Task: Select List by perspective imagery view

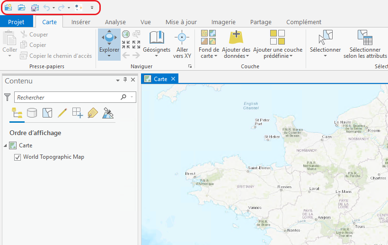Action: (108, 113)
